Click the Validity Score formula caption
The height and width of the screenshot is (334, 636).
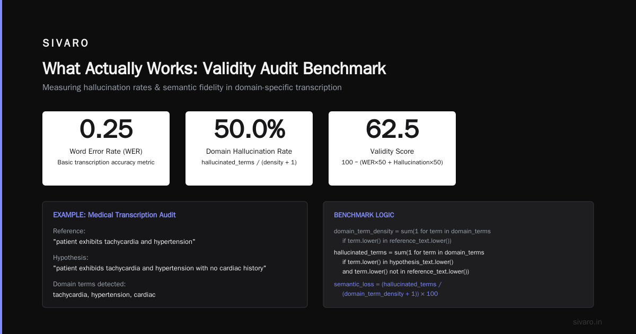(x=392, y=162)
